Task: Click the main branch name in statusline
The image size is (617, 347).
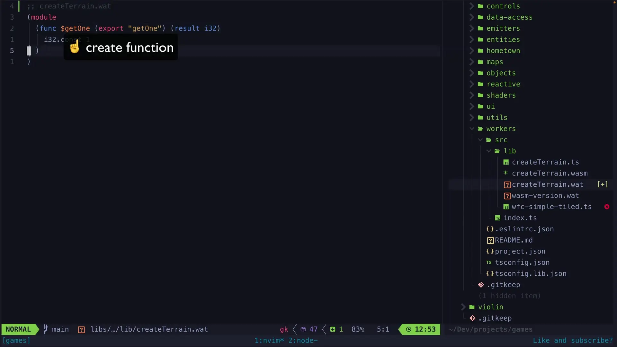Action: click(60, 329)
